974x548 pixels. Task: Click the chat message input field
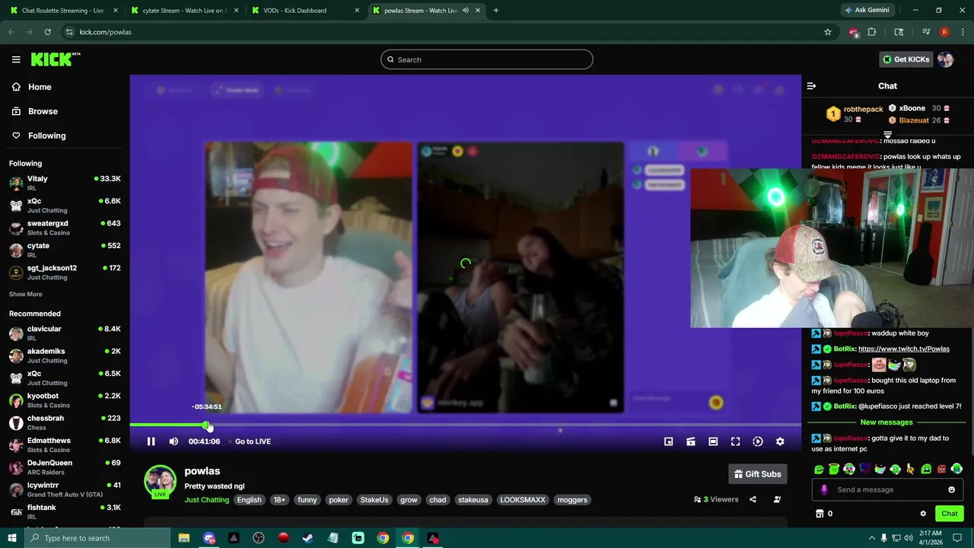pos(887,489)
